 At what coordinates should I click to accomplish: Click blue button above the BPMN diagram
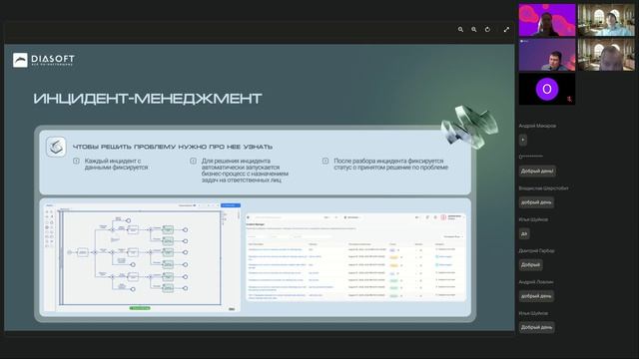(231, 205)
